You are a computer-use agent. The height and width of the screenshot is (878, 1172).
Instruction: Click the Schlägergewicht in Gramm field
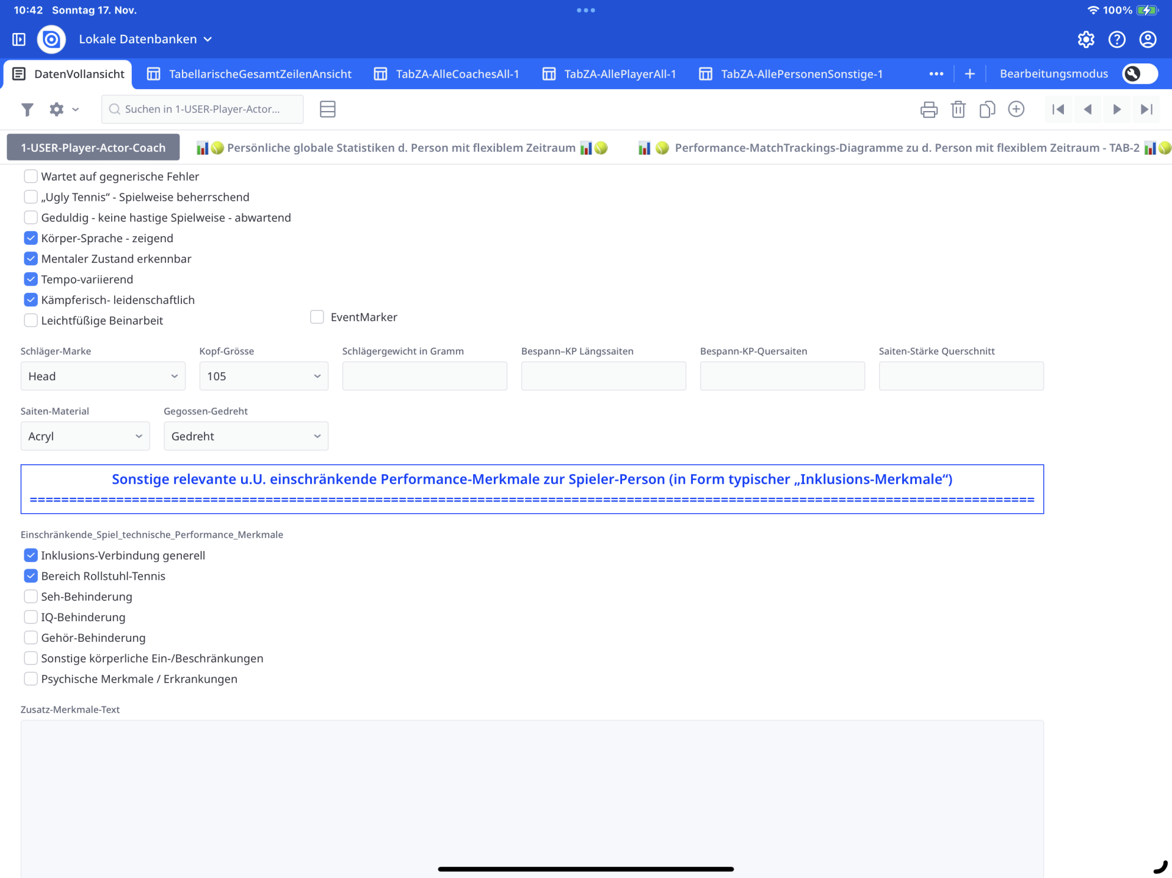(424, 376)
